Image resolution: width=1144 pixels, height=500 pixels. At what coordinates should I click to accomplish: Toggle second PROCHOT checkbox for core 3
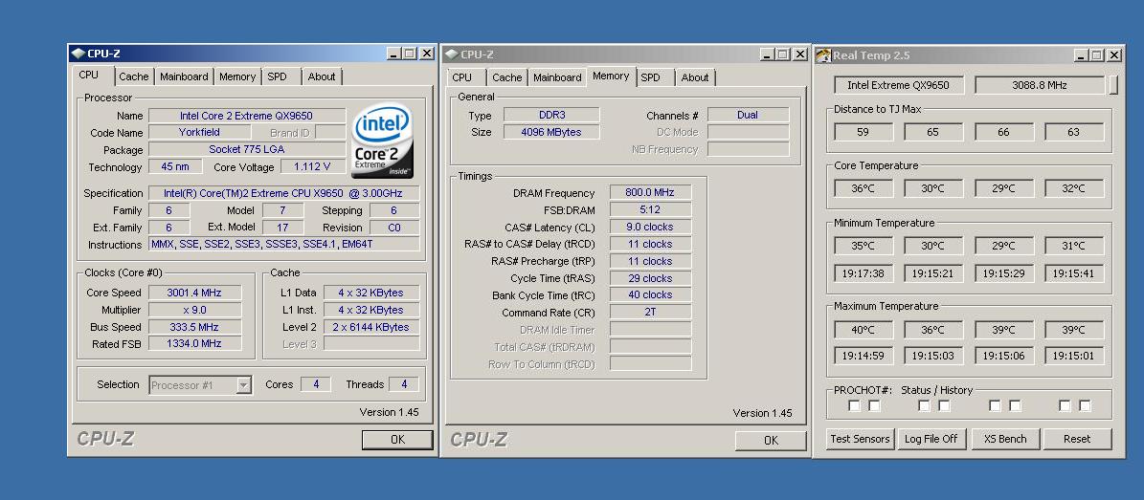1085,405
